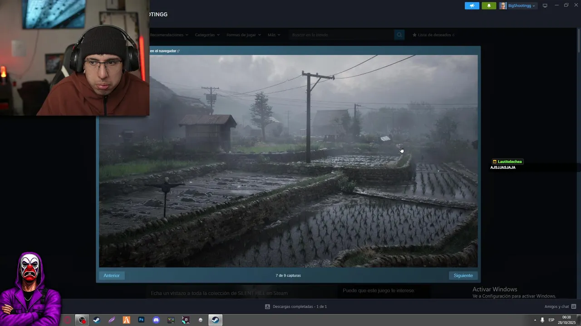Open the orange app icon in taskbar
The width and height of the screenshot is (581, 326).
coord(127,320)
